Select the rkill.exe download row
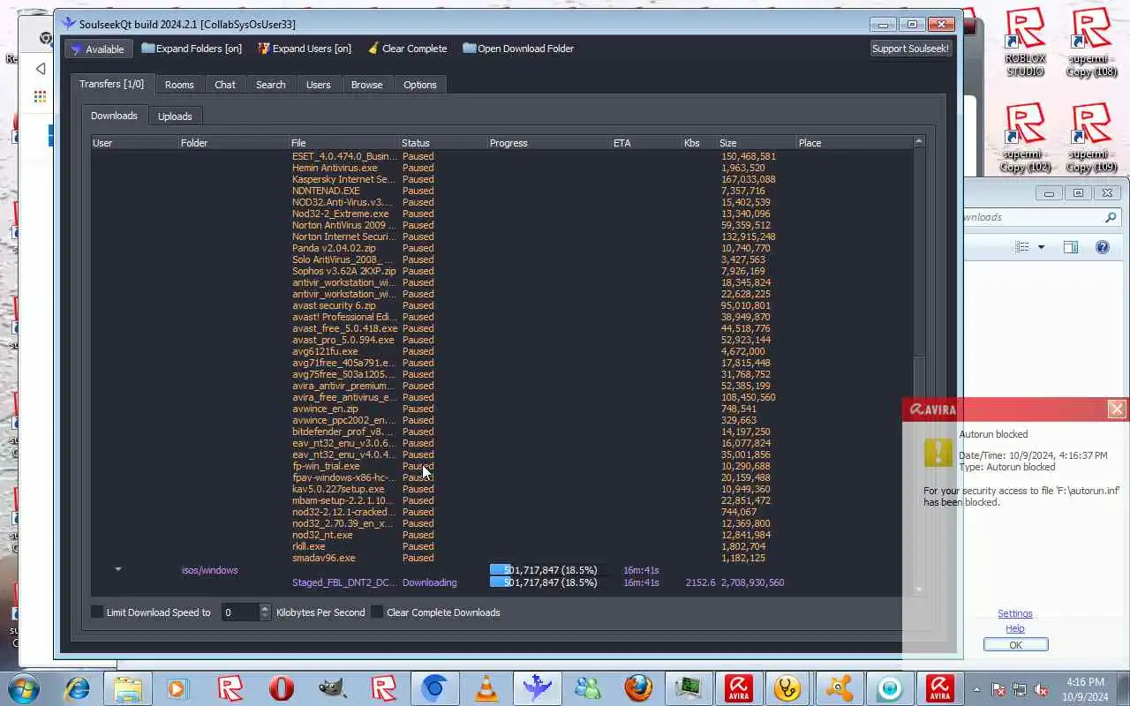The image size is (1130, 706). (x=501, y=546)
